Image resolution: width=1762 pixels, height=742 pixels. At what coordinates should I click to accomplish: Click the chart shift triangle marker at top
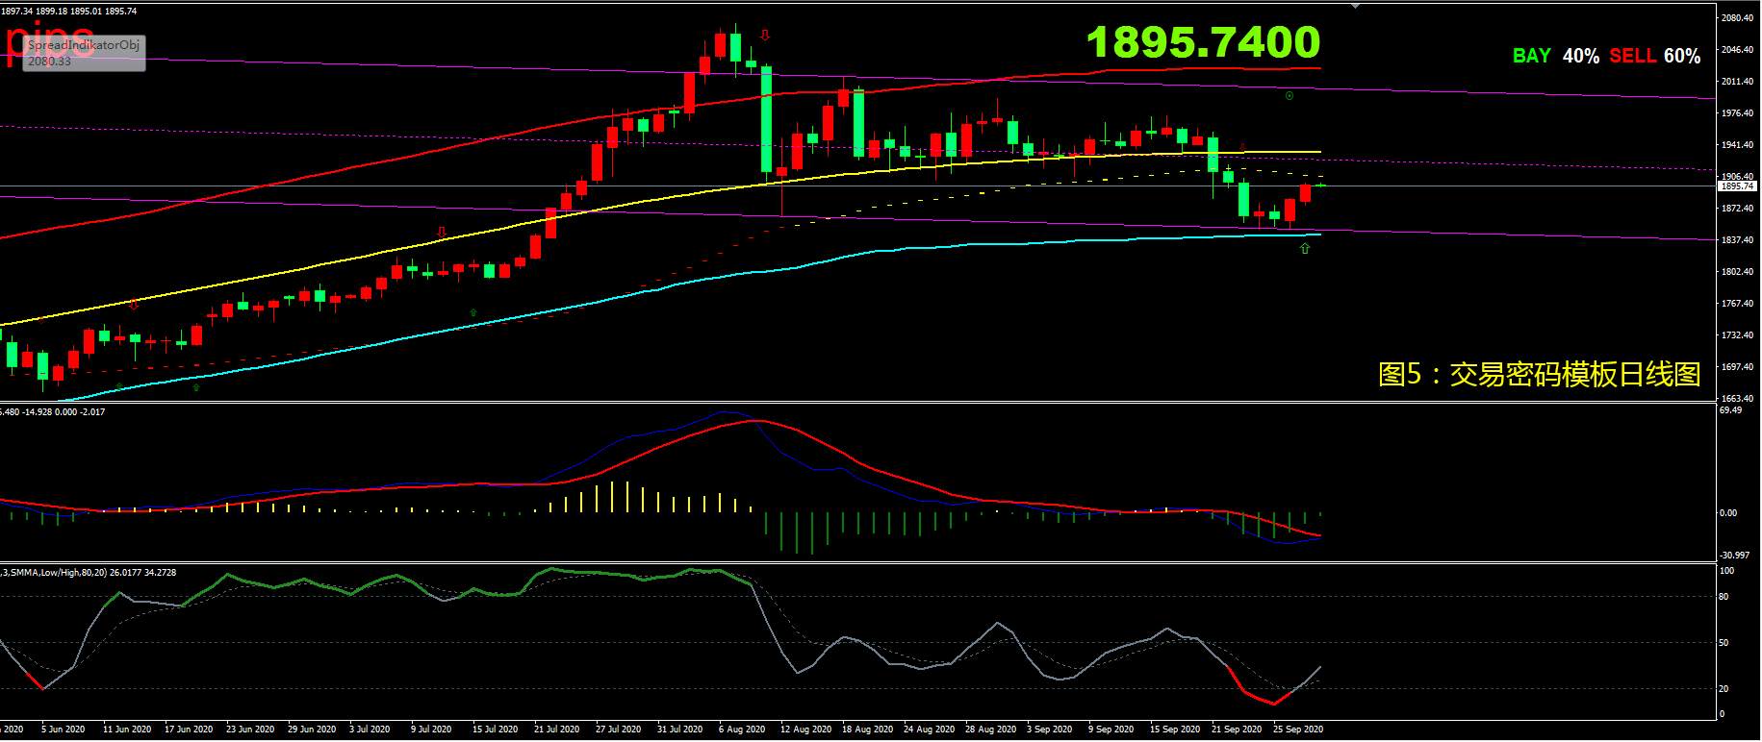1356,6
